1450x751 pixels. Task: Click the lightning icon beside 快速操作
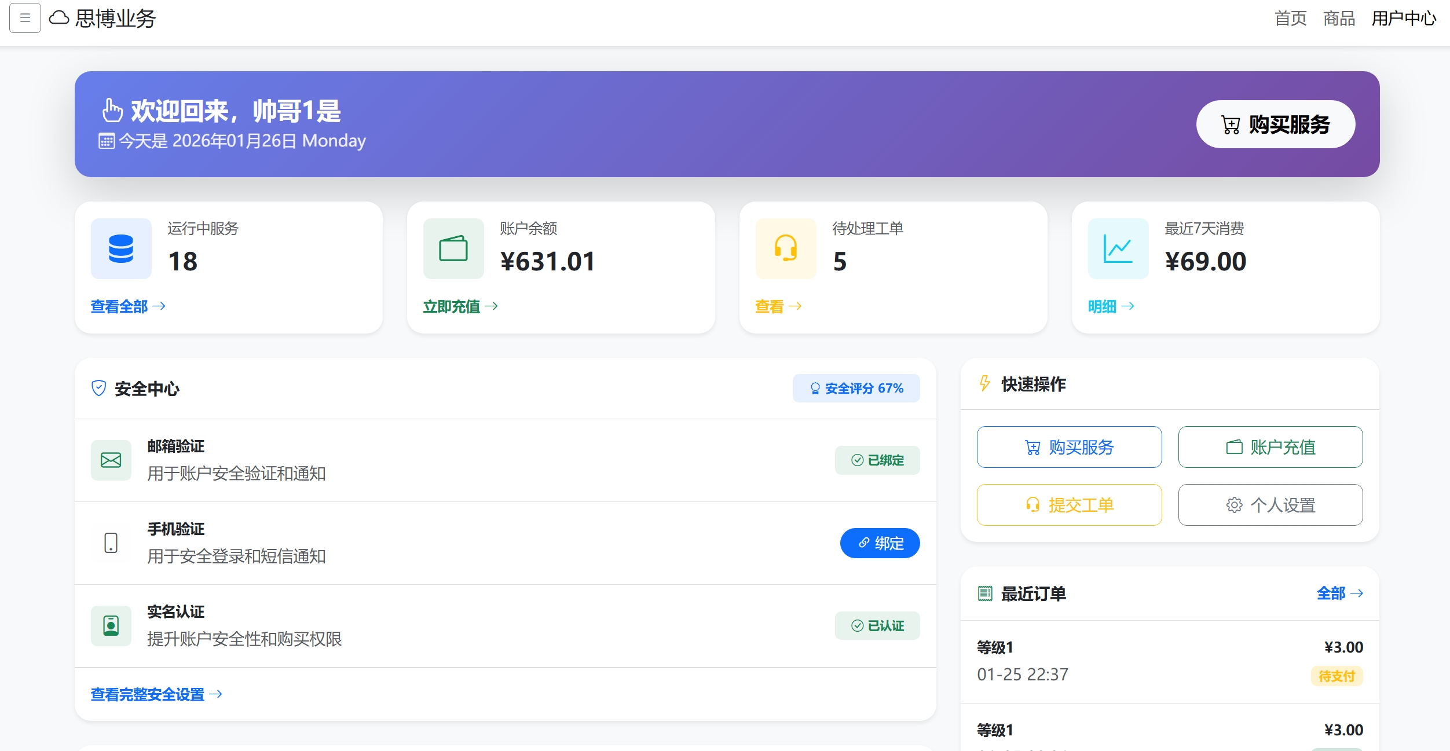pos(984,383)
